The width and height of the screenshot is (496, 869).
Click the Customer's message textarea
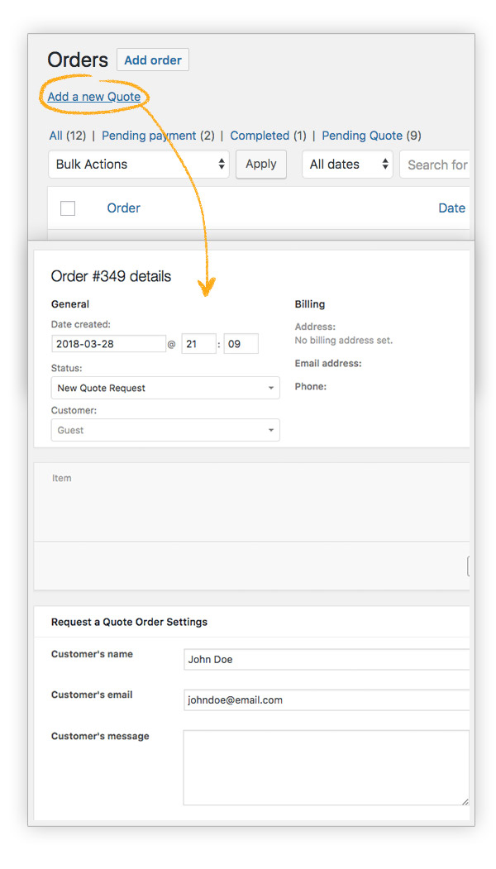327,767
